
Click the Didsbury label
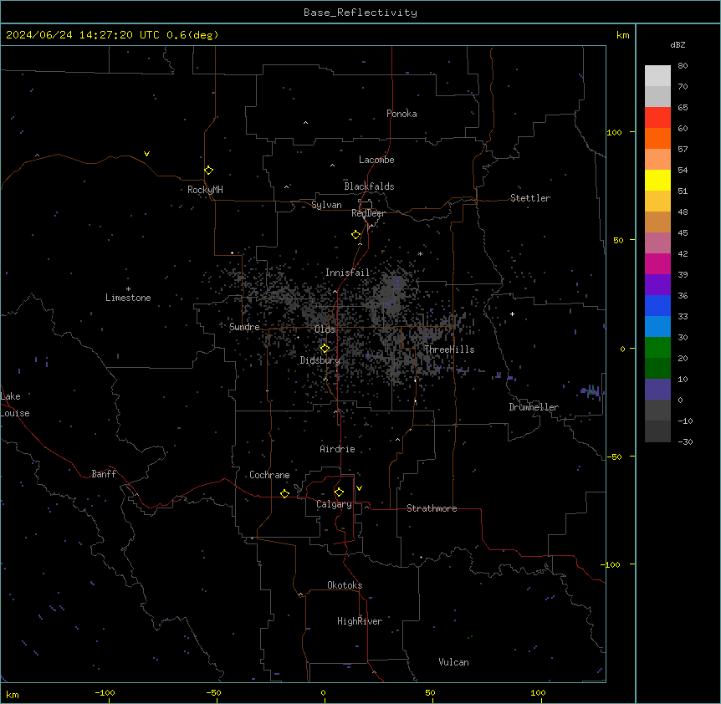(320, 360)
